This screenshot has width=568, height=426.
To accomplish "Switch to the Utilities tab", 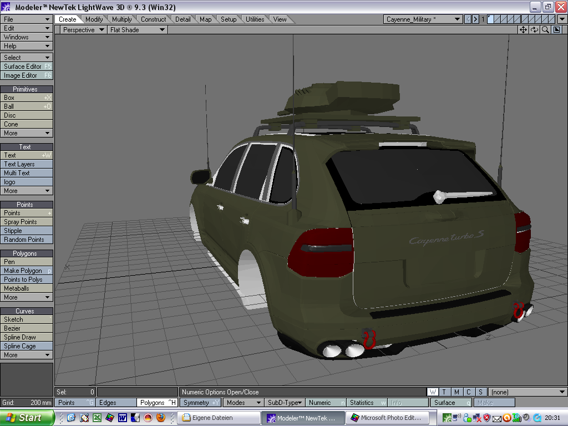I will (255, 19).
